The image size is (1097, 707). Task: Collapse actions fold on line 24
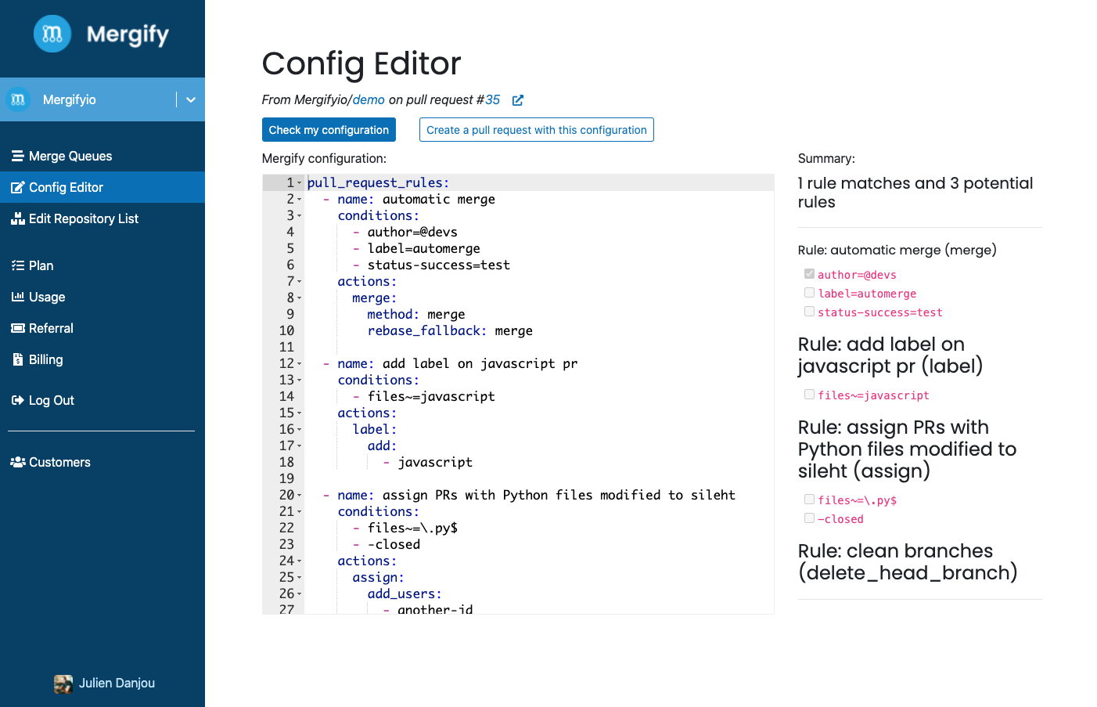pyautogui.click(x=300, y=561)
